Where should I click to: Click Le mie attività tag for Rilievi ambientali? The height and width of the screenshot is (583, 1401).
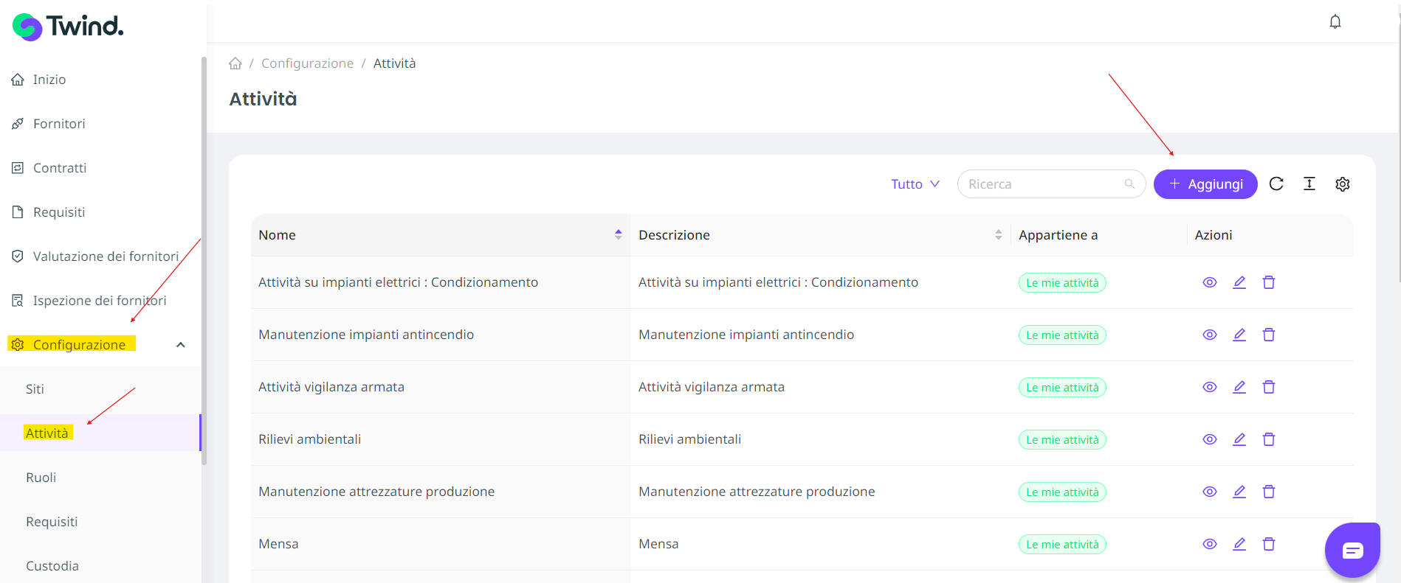click(1062, 440)
